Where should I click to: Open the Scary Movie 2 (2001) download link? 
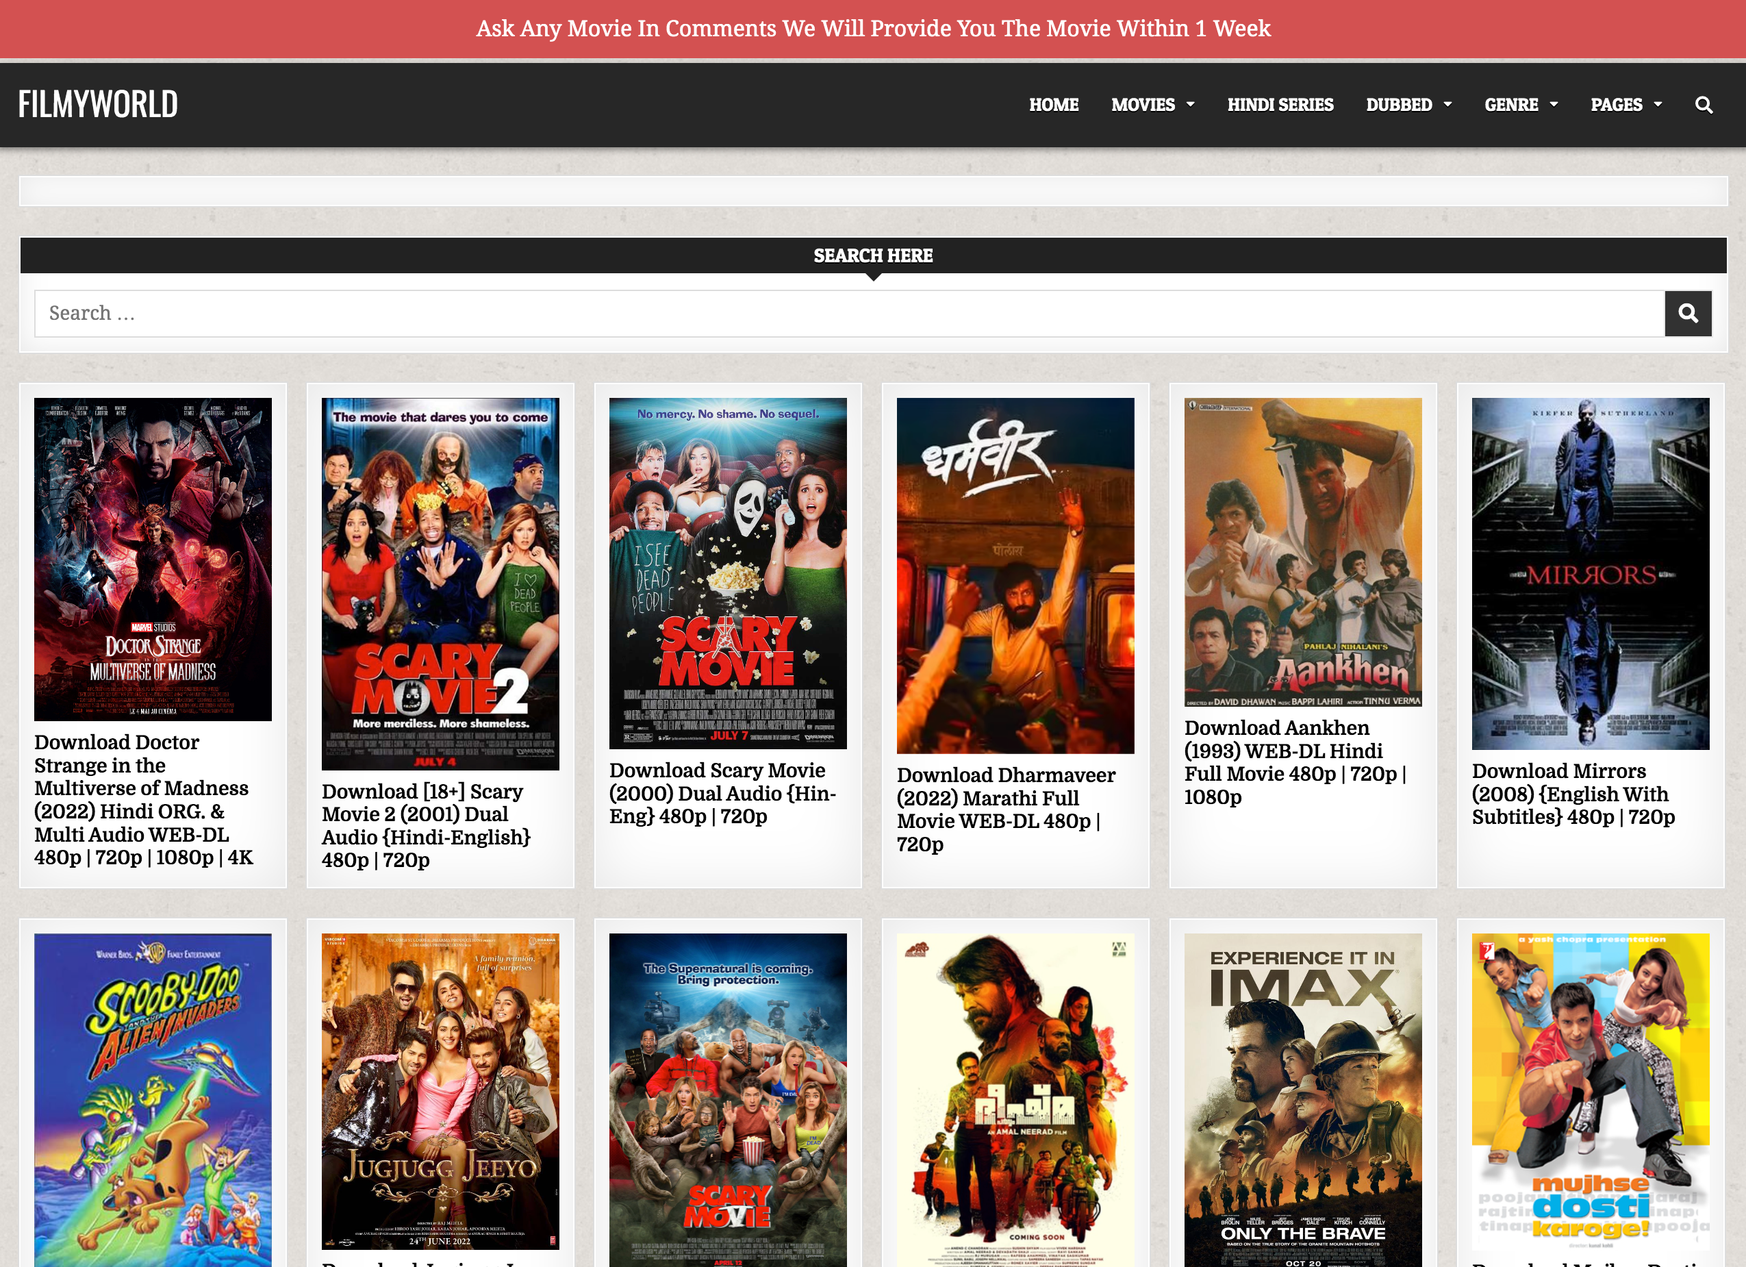pos(426,826)
